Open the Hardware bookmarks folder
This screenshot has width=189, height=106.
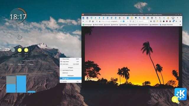click(x=133, y=25)
